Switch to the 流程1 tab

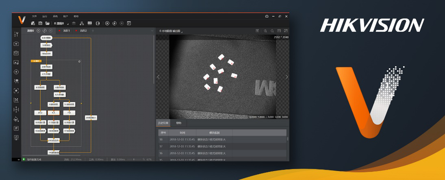point(67,30)
